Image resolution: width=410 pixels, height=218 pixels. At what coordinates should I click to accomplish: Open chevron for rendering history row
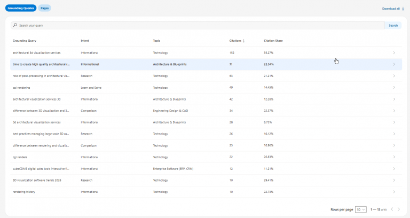point(394,192)
